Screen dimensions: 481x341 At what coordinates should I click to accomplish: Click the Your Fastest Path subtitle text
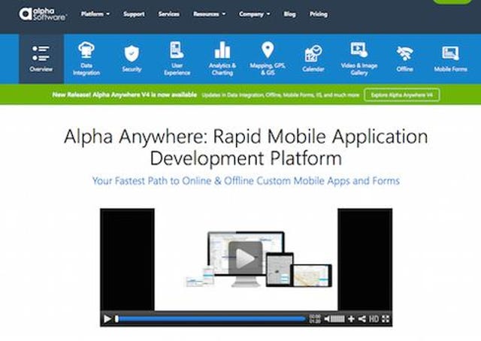(246, 181)
